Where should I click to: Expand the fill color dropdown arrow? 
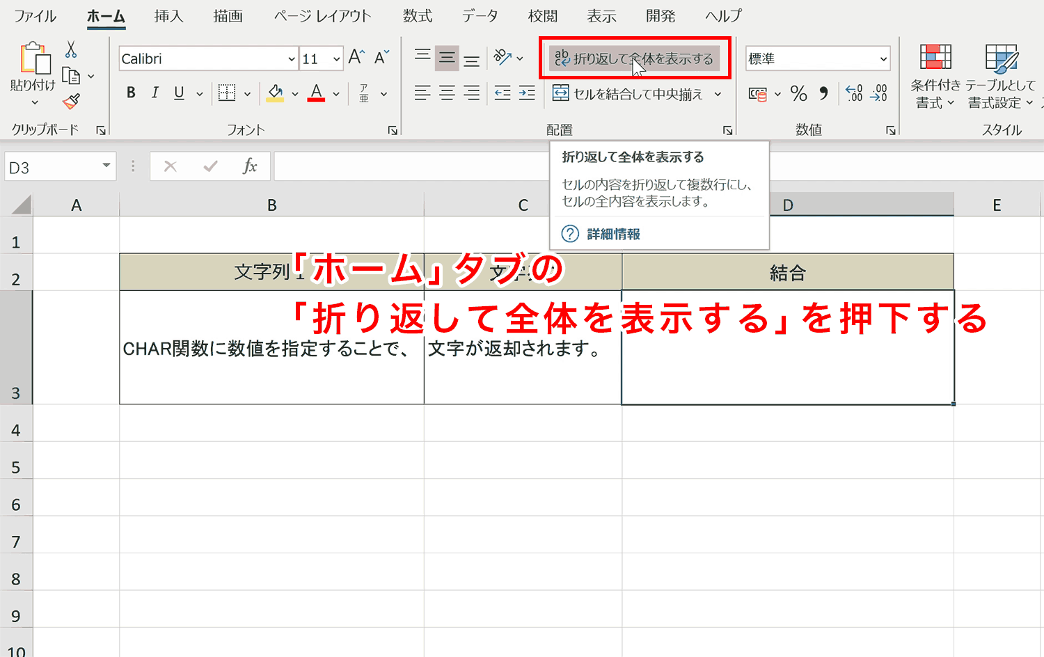click(x=295, y=94)
